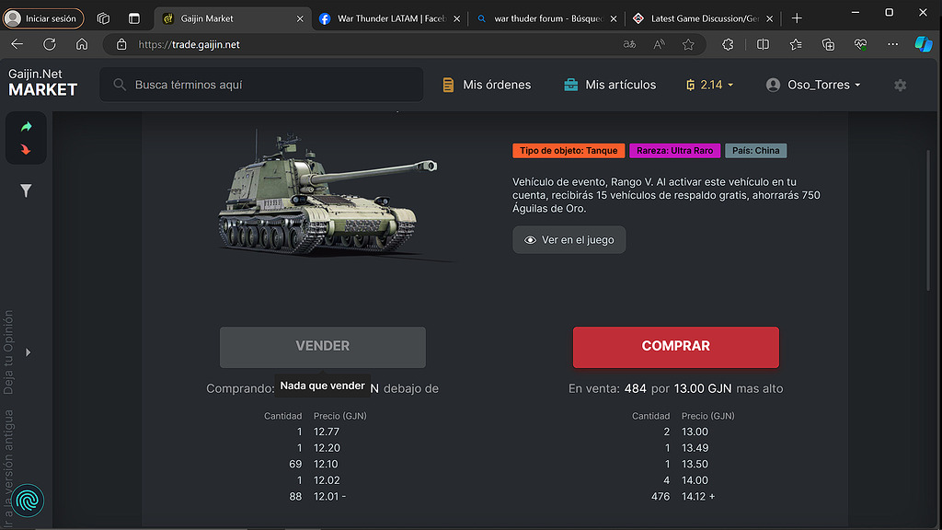The width and height of the screenshot is (942, 530).
Task: Click the GJN coin currency icon
Action: pos(690,84)
